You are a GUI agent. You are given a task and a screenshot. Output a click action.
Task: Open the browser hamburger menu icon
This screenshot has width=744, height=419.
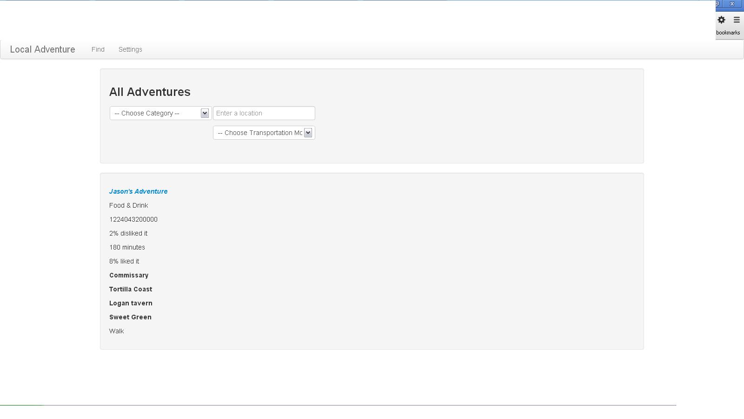tap(737, 20)
